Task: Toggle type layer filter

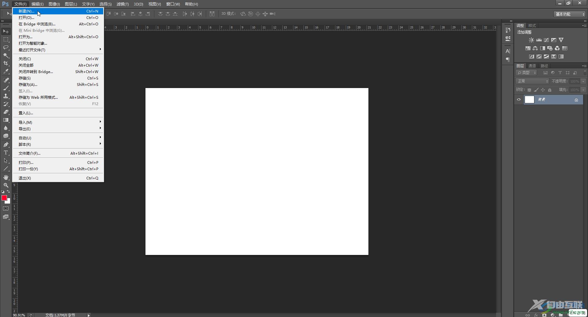Action: point(560,73)
